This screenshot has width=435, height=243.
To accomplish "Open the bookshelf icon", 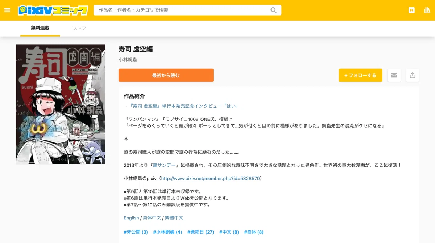I will coord(427,10).
